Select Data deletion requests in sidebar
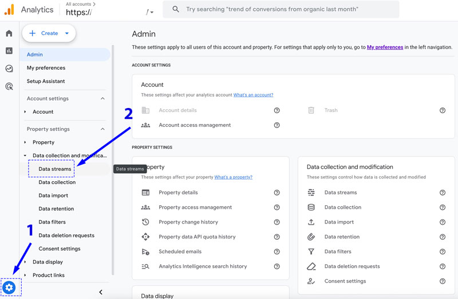Screen dimensions: 458x299 pyautogui.click(x=66, y=236)
